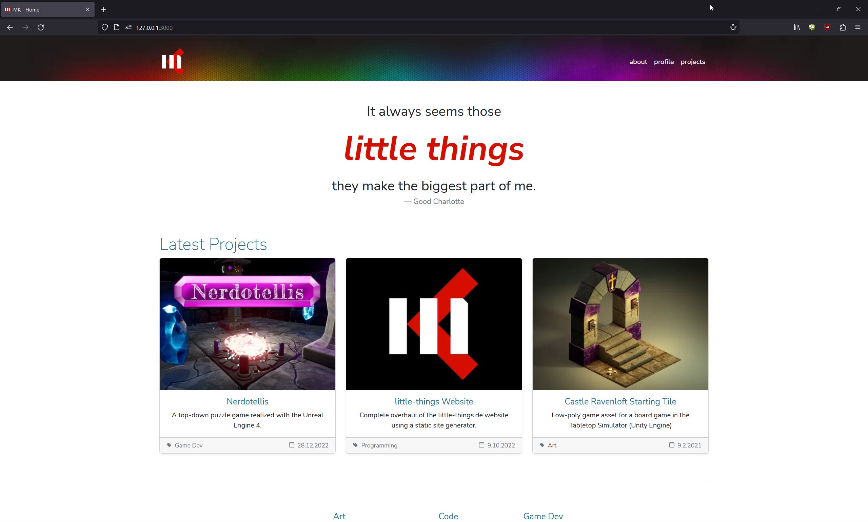The height and width of the screenshot is (522, 868).
Task: Focus the 127.0.0.1:3000 address bar
Action: coord(422,27)
